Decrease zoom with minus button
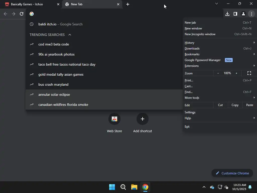The height and width of the screenshot is (193, 257). coord(218,73)
